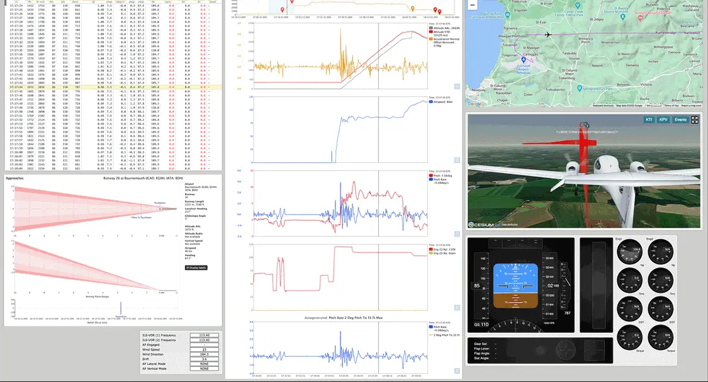Screen dimensions: 708x382
Task: Click the KTI button in 3D view
Action: (649, 120)
